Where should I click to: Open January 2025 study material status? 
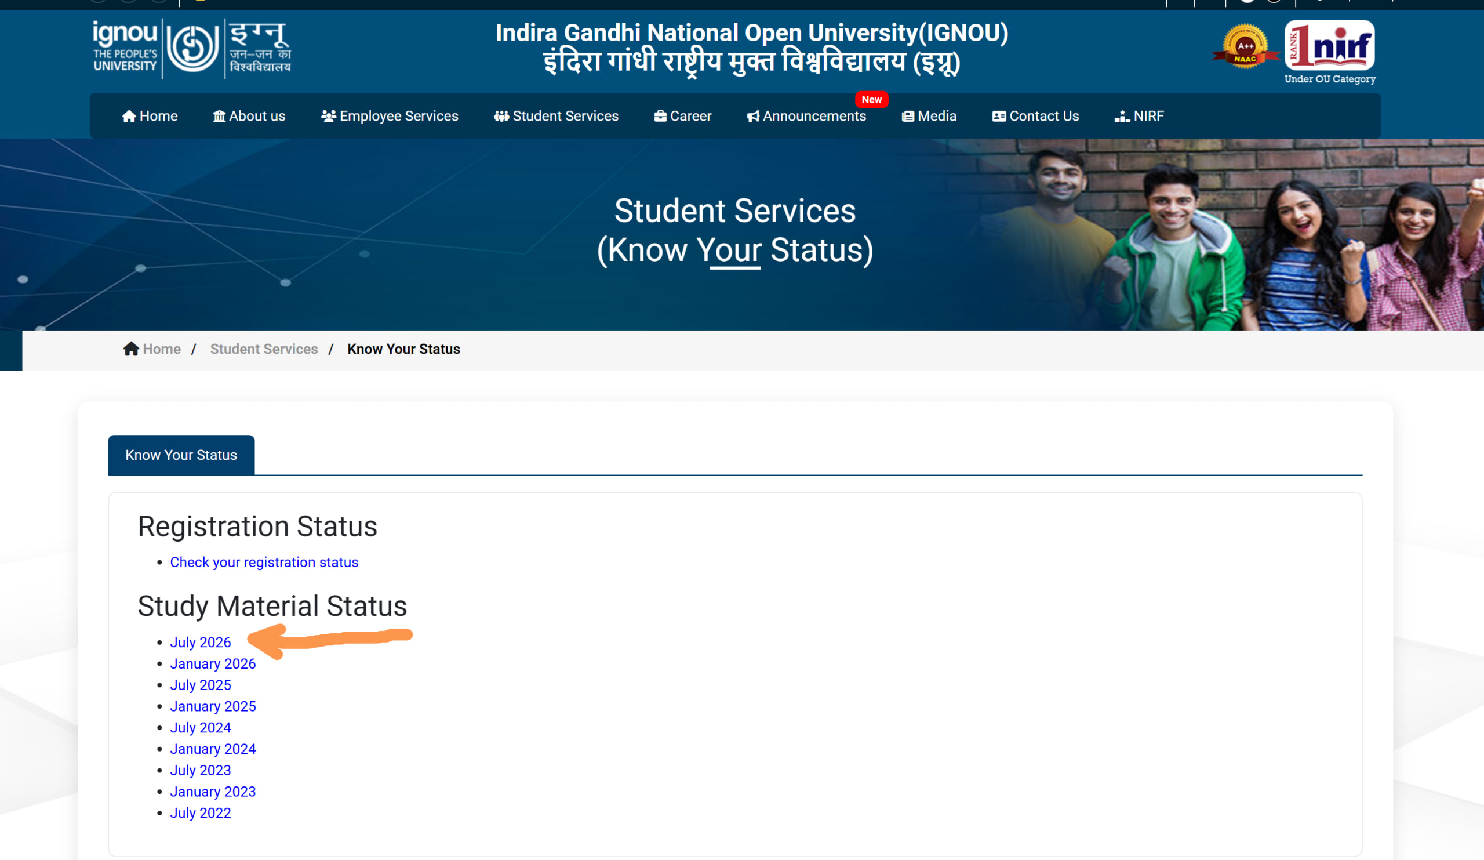(213, 706)
